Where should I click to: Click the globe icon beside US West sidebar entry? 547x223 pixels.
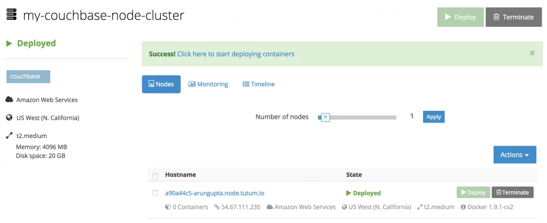(10, 118)
